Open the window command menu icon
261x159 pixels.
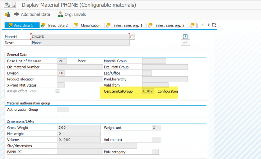pyautogui.click(x=8, y=5)
